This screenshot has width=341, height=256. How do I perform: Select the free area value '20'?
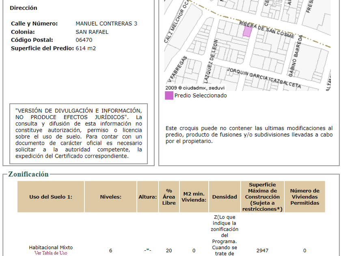[169, 251]
